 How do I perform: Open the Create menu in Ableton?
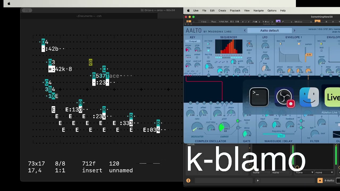click(222, 11)
